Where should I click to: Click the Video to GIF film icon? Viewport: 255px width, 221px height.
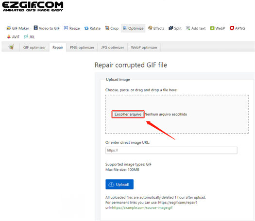pos(35,28)
